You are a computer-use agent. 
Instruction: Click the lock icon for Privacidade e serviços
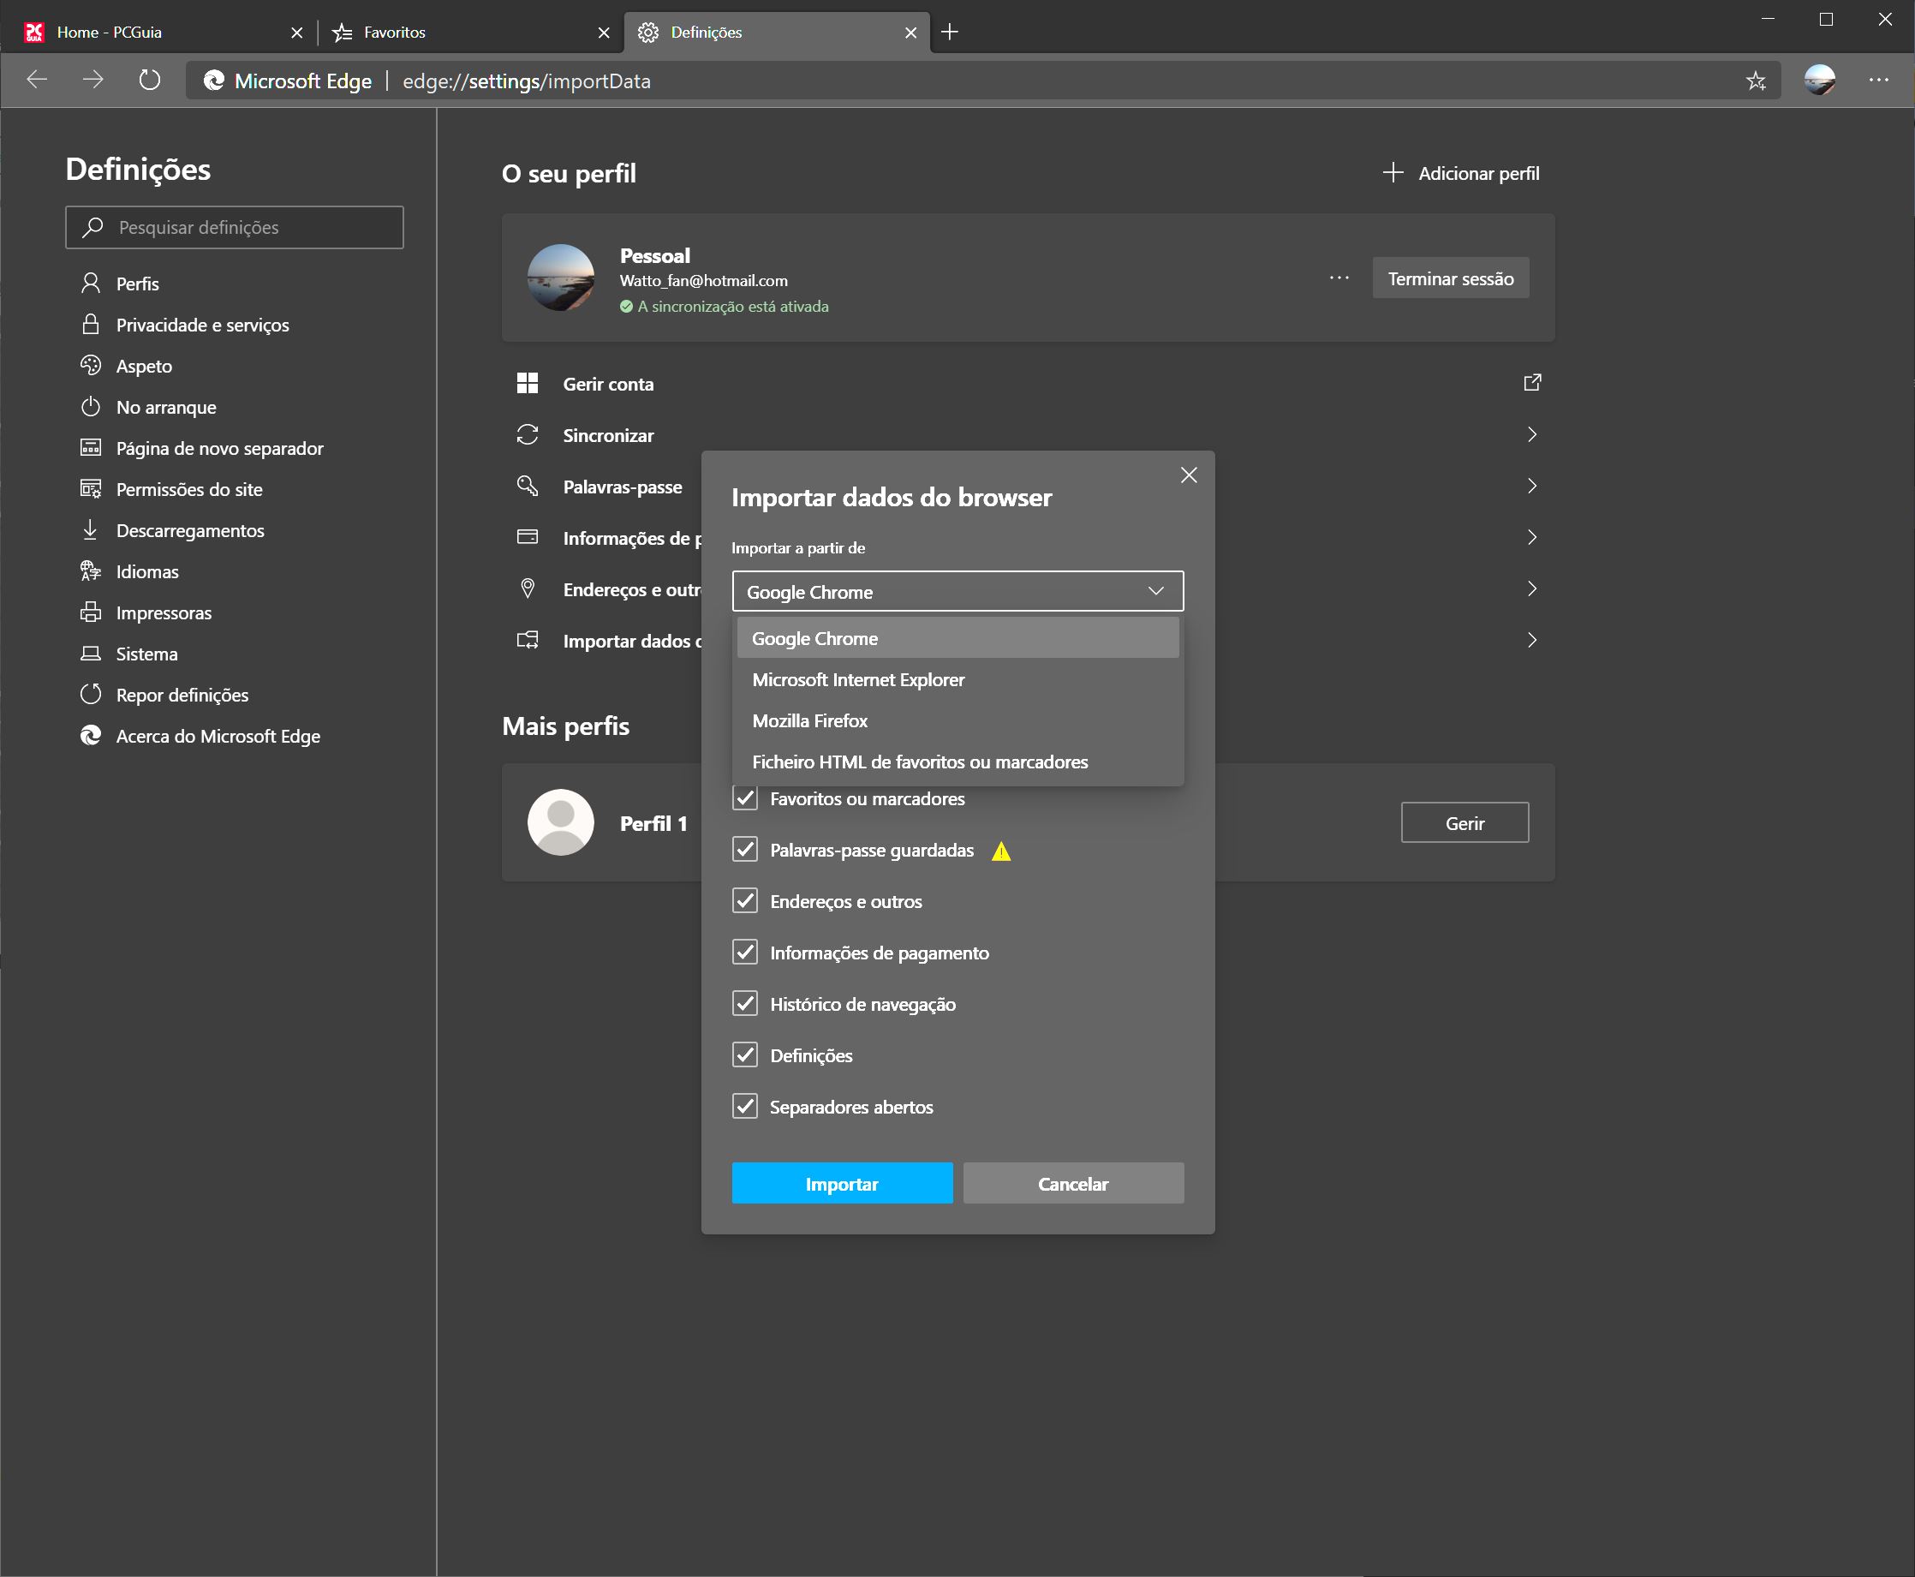coord(91,325)
